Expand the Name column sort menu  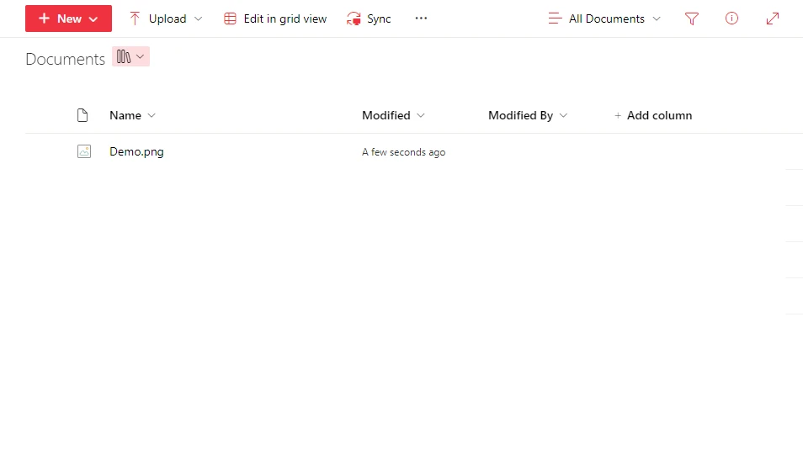(x=152, y=115)
